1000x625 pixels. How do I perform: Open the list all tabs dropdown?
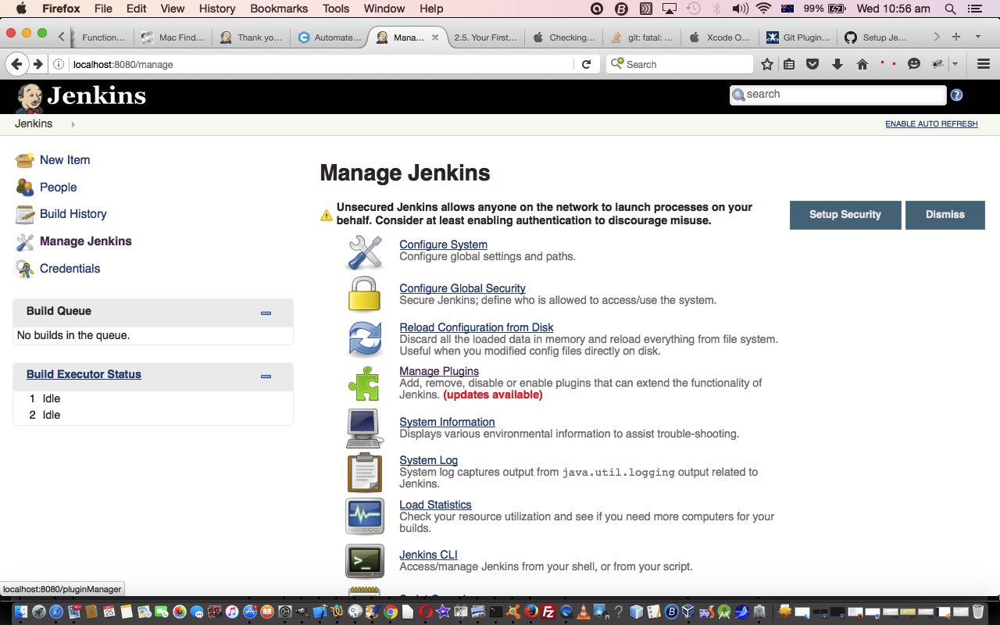[977, 37]
